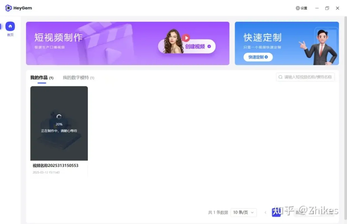
Task: Open the 10条/页 page size dropdown
Action: pos(243,212)
